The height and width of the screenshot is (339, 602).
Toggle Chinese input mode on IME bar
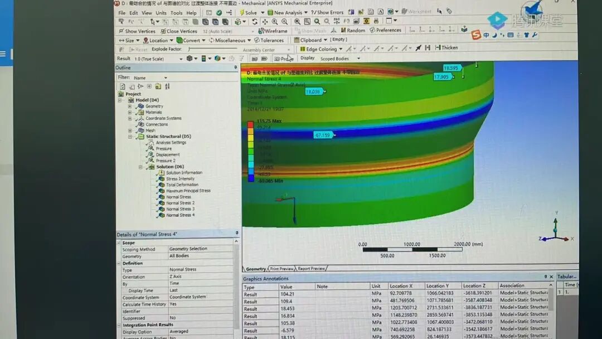click(486, 35)
